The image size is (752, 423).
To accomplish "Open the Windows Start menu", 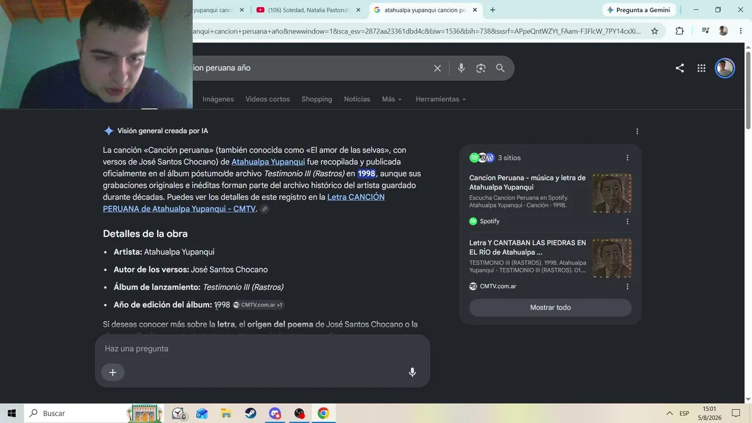I will pos(12,413).
